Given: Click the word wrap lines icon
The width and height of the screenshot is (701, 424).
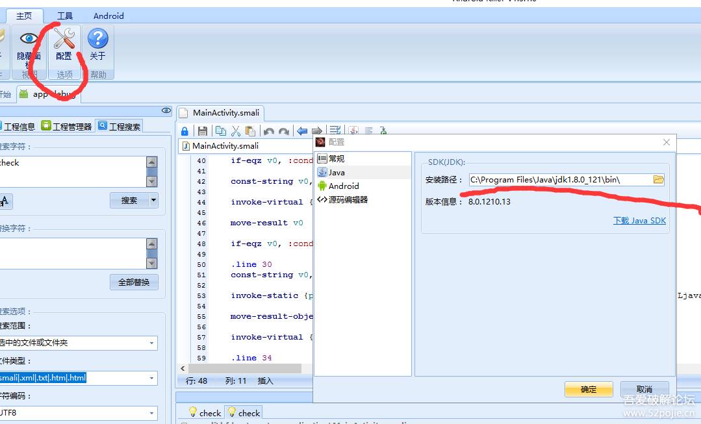Looking at the screenshot, I should coord(335,130).
